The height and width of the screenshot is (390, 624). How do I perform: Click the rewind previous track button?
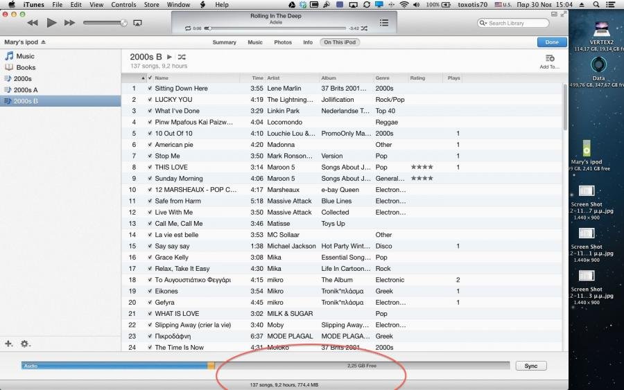point(33,23)
